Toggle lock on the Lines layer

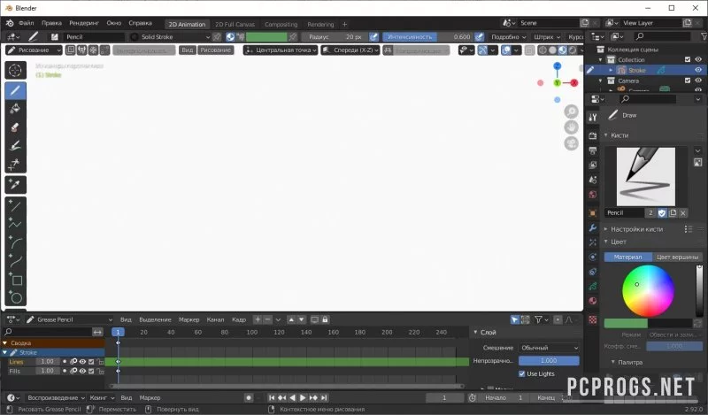coord(100,362)
